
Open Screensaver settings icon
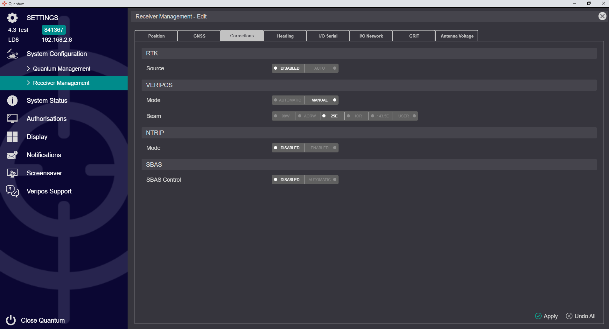[12, 173]
